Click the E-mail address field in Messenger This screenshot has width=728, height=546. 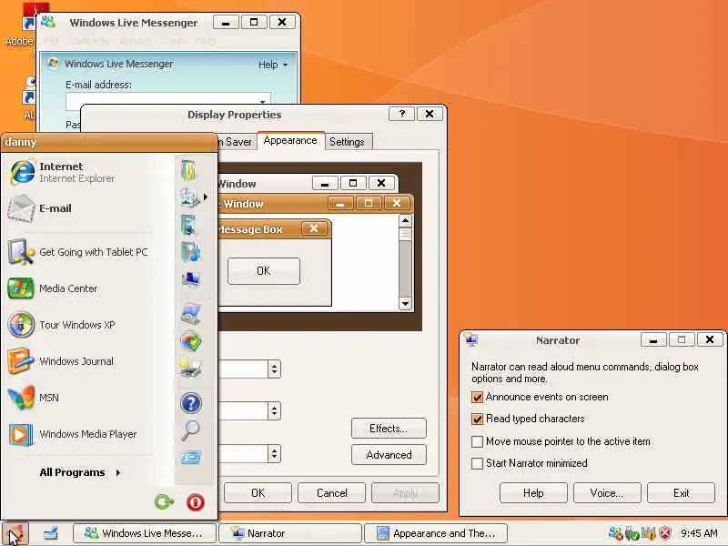[168, 101]
